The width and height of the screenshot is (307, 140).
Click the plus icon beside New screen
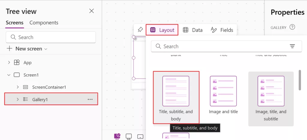coord(9,49)
